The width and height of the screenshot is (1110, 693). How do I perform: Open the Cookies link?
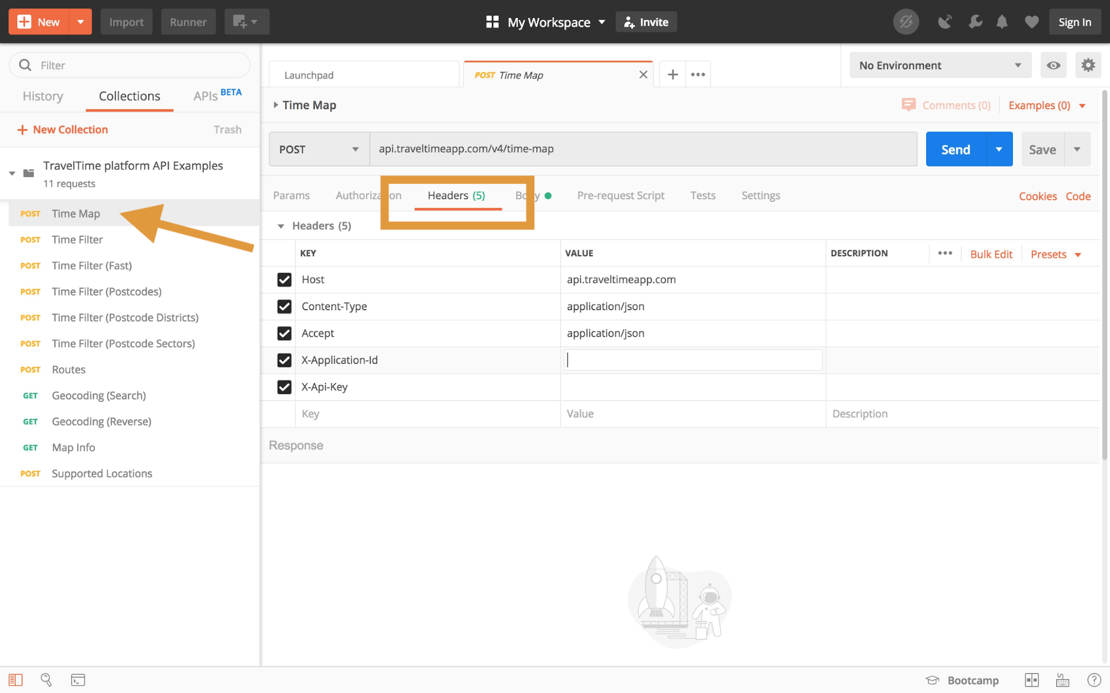pyautogui.click(x=1037, y=196)
